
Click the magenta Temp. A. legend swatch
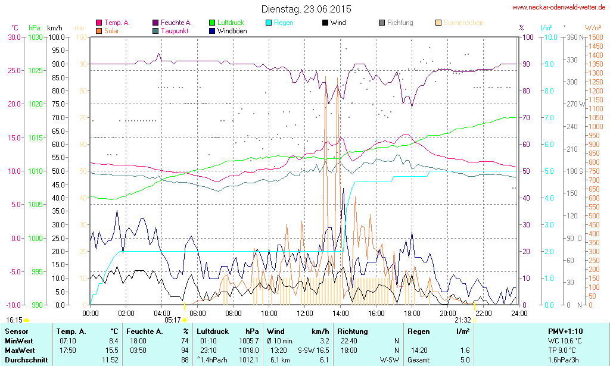coord(99,23)
